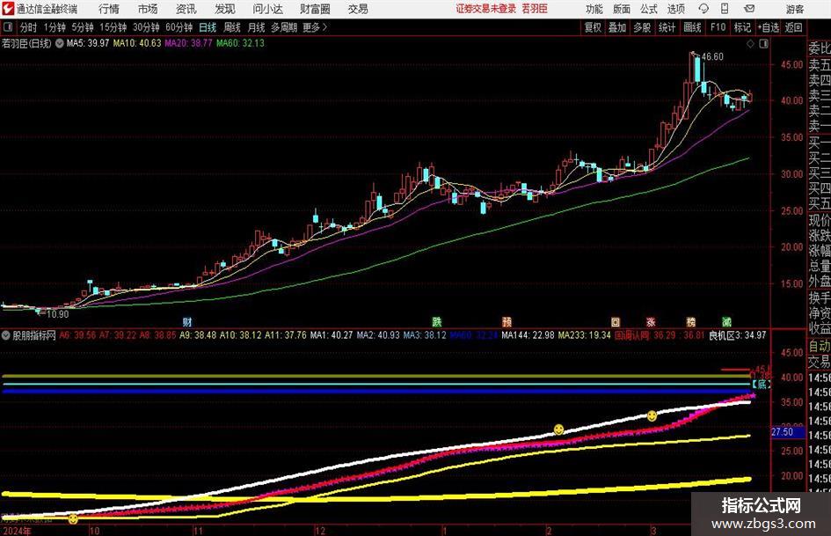Viewport: 831px width, 536px height.
Task: Click the 回 event marker
Action: (x=615, y=321)
